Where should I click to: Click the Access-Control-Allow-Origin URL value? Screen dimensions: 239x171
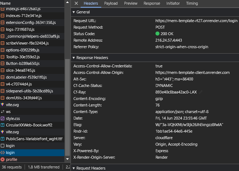192,72
